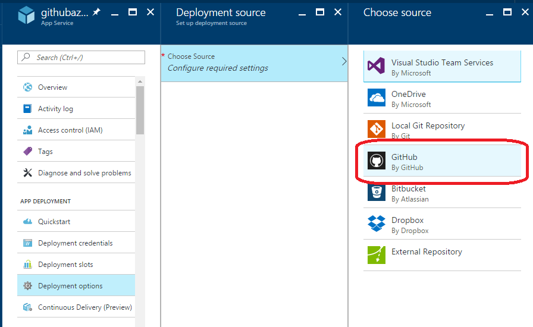
Task: Close the githubaz App Service blade
Action: (x=151, y=12)
